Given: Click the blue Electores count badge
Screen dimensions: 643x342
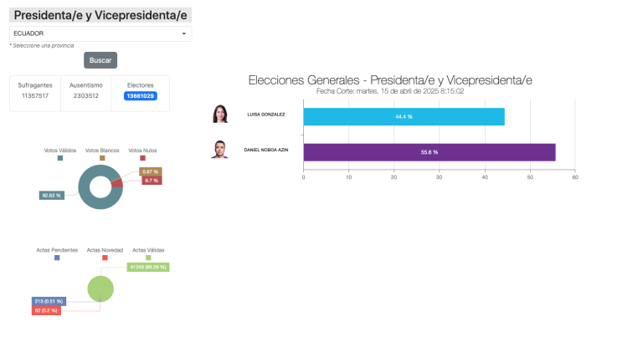Looking at the screenshot, I should pos(141,96).
